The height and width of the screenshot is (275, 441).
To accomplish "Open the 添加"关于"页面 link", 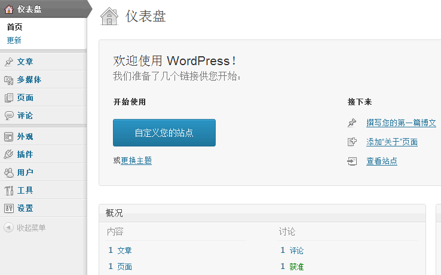I will 392,142.
